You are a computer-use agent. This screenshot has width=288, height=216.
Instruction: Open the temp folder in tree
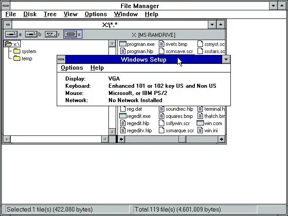click(x=23, y=58)
